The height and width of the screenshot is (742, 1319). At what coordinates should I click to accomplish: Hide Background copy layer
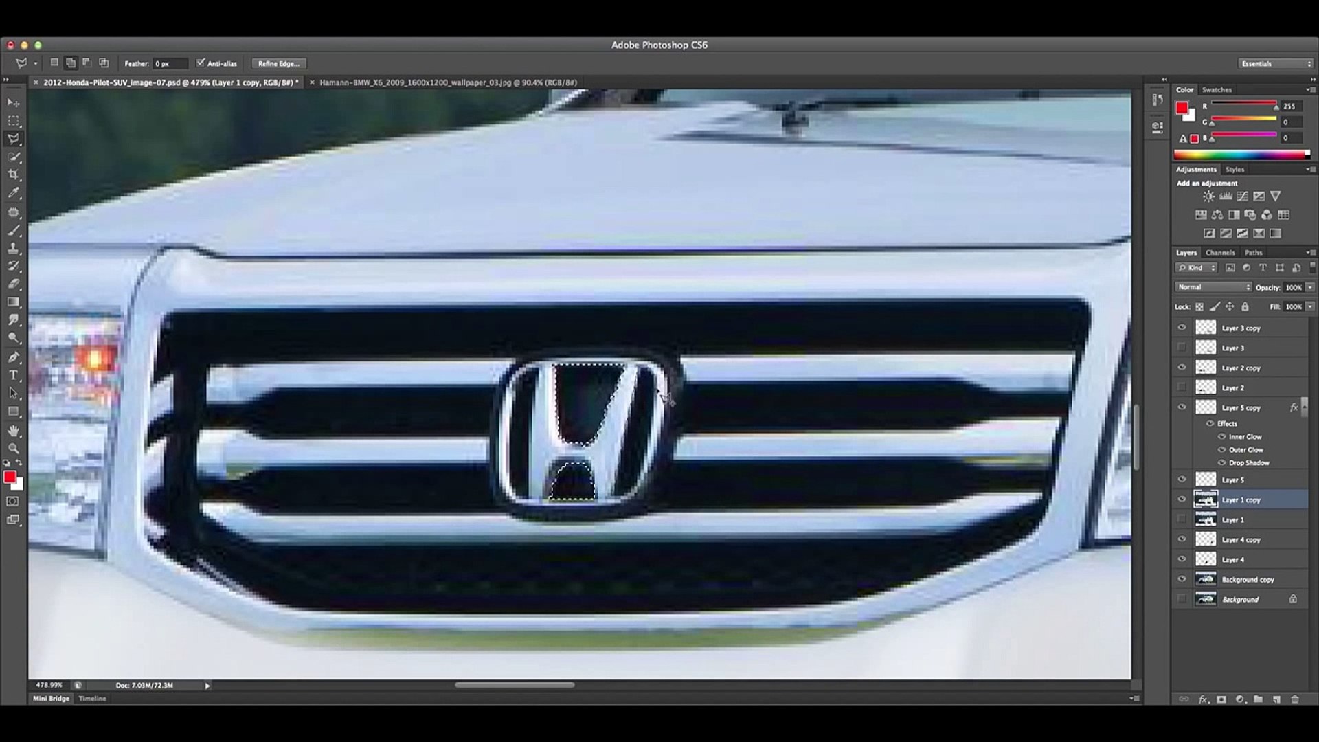click(x=1182, y=579)
